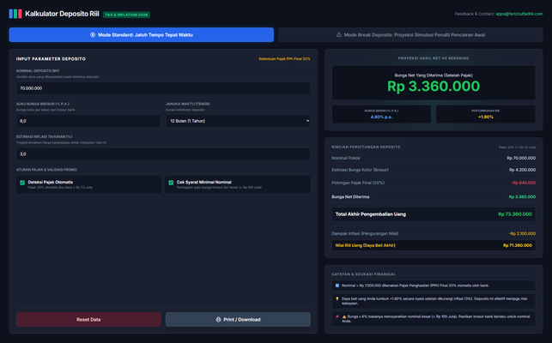
Task: Click the Nilai Riil Uang (Daya Beli Akhir) row
Action: [434, 245]
